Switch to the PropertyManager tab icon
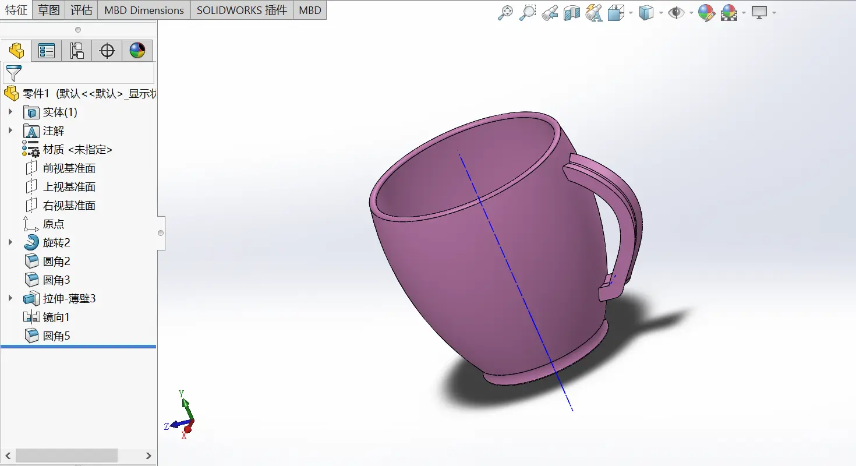 (x=47, y=51)
